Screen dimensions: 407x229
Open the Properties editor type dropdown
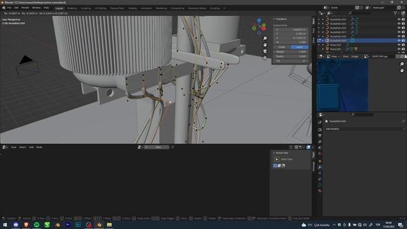(x=321, y=114)
